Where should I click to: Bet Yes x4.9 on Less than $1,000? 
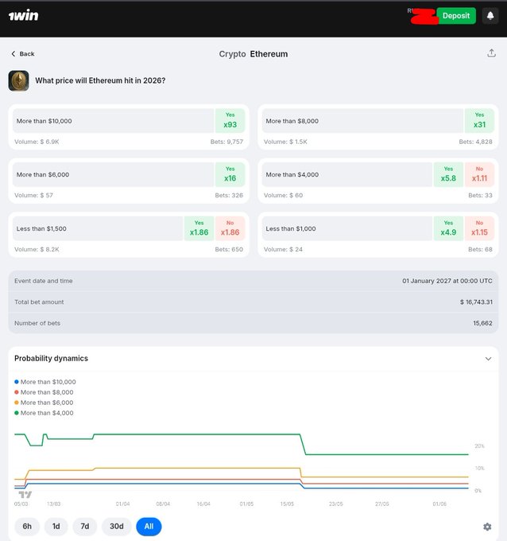[x=448, y=228]
